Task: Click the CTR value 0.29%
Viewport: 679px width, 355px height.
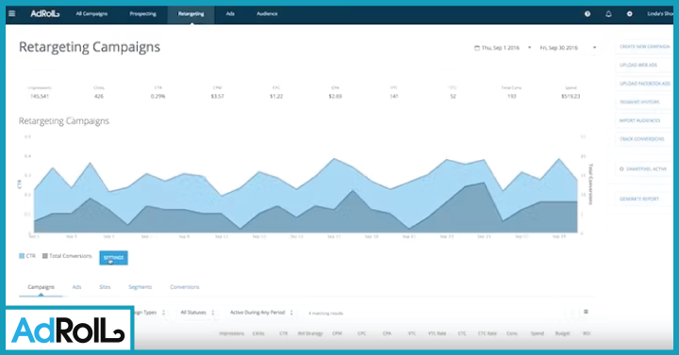Action: (158, 96)
